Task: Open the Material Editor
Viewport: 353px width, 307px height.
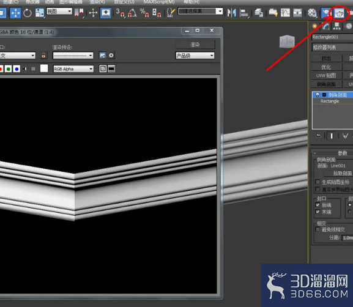Action: 312,13
